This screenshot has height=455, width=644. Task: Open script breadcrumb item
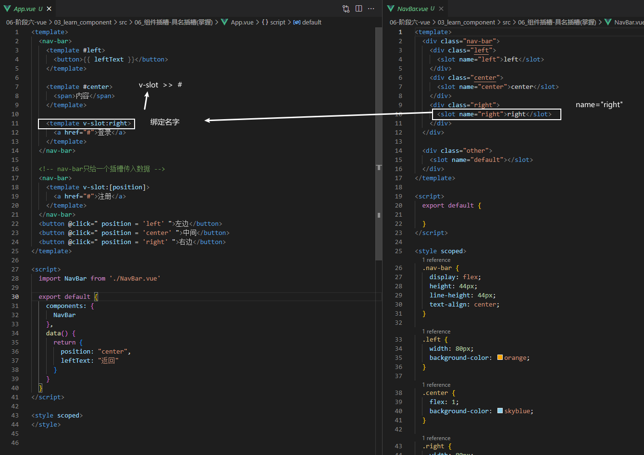(x=278, y=22)
